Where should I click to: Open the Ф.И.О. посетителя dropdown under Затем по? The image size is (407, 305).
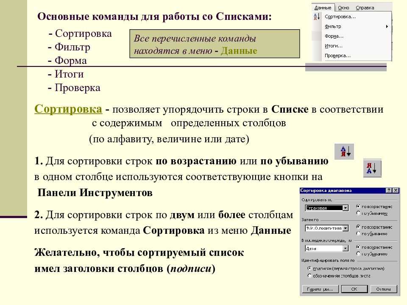[345, 228]
